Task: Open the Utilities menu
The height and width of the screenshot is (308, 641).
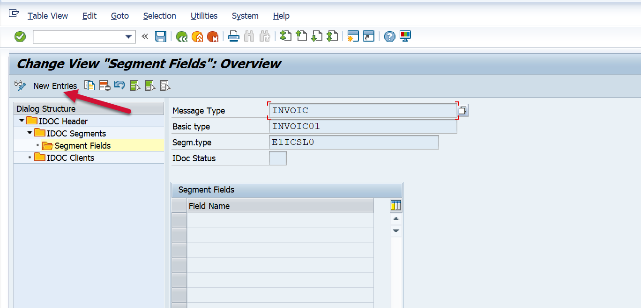Action: 204,16
